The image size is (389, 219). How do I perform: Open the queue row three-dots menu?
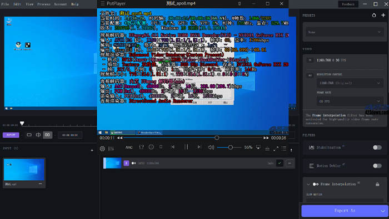(x=290, y=163)
